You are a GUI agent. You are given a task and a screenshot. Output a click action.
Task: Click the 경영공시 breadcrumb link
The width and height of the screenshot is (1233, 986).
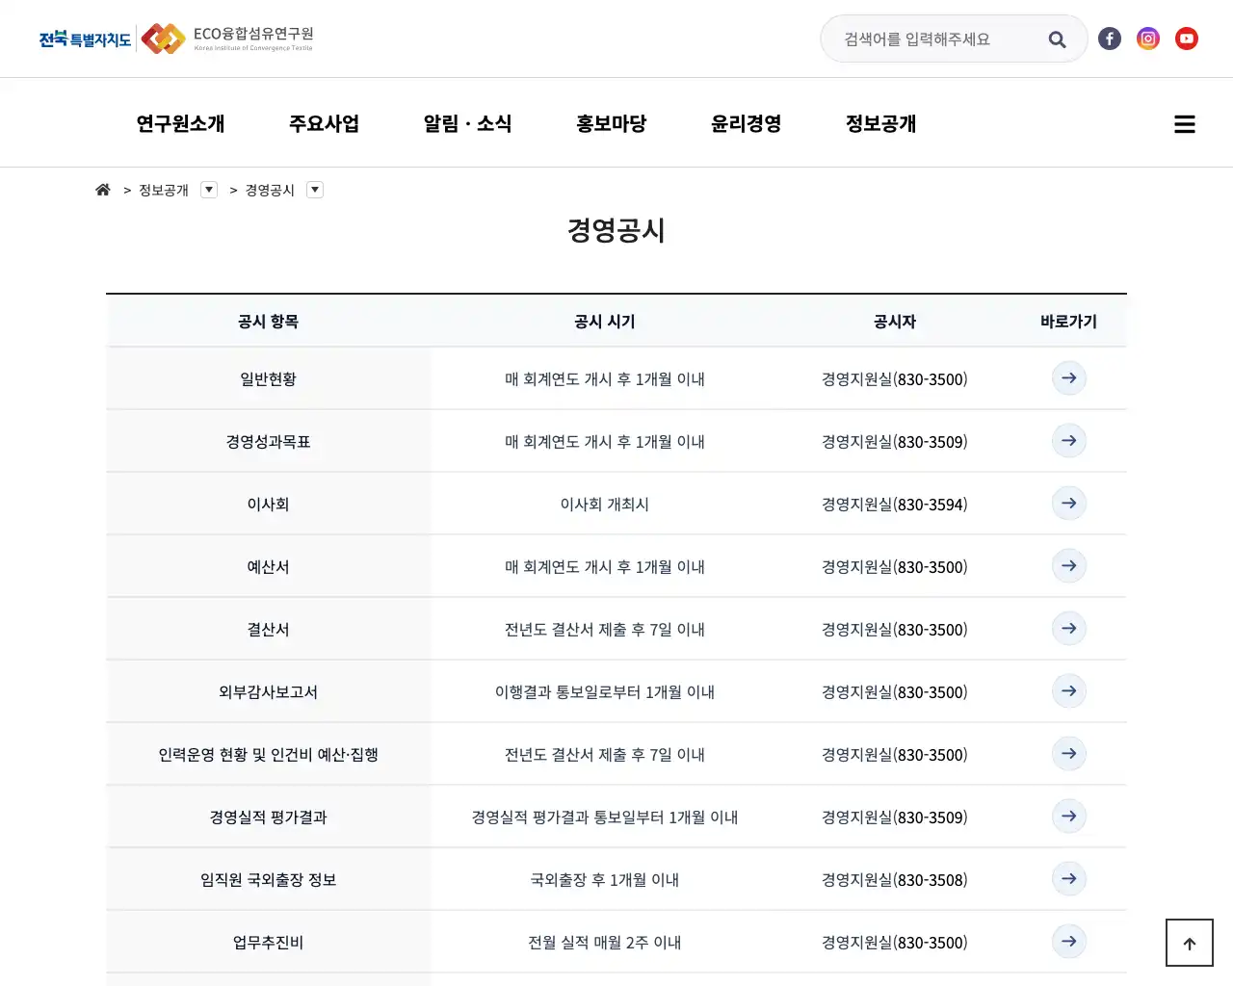point(270,191)
